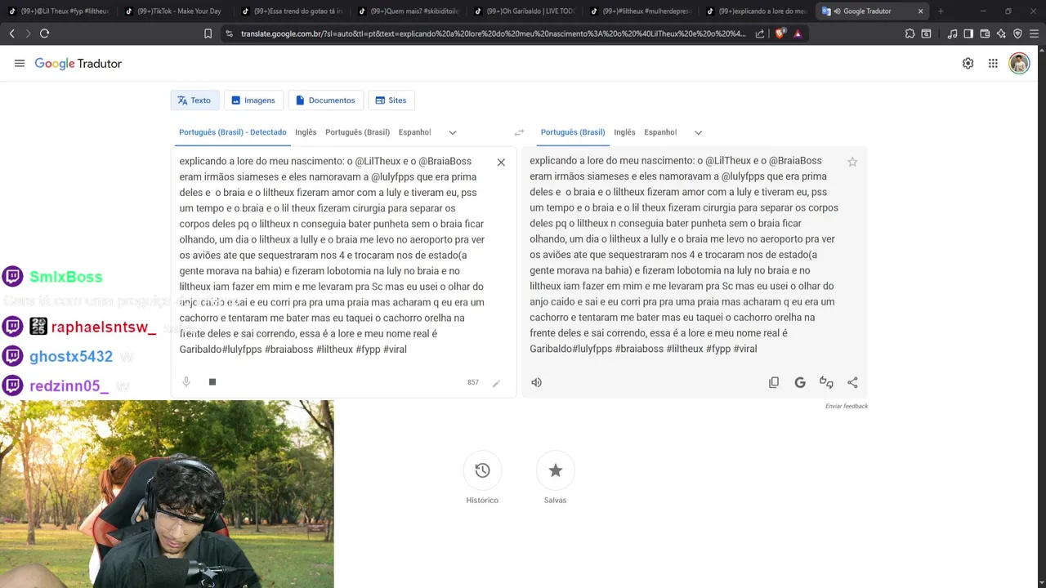Choose Inglês as source language
This screenshot has height=588, width=1046.
pos(306,132)
